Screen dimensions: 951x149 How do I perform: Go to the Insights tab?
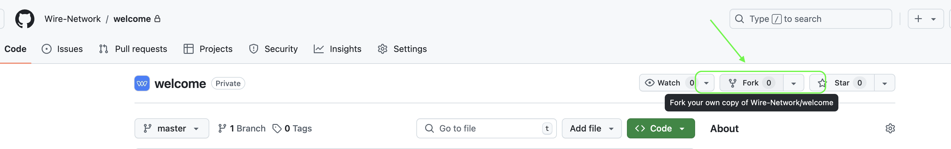(x=338, y=49)
